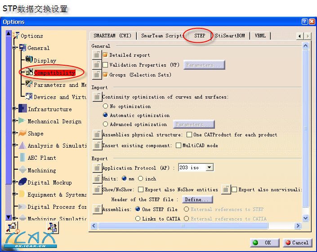
Task: Select Automatic optimization radio button
Action: tap(105, 115)
